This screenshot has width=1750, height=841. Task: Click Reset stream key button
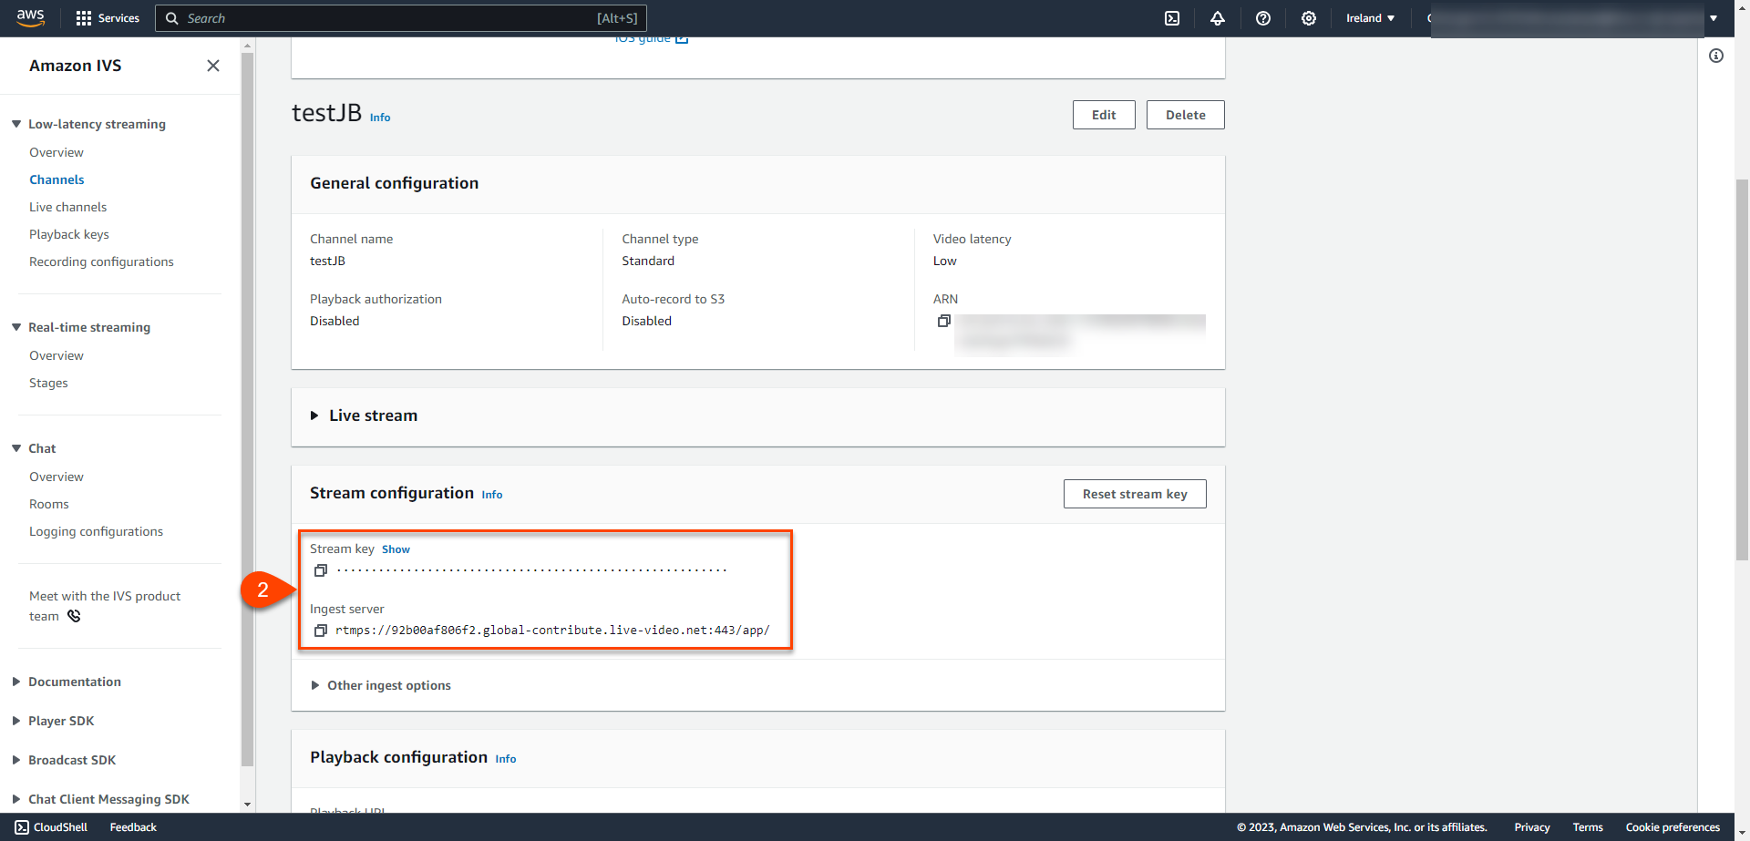(x=1135, y=494)
